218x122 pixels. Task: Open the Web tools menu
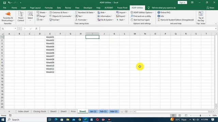click(102, 13)
